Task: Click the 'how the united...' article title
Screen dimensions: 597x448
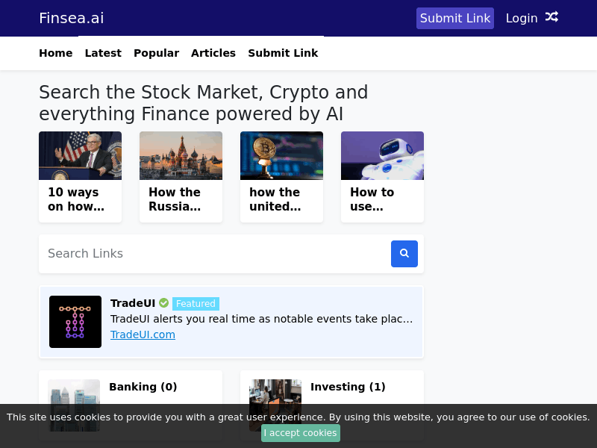Action: 275,199
